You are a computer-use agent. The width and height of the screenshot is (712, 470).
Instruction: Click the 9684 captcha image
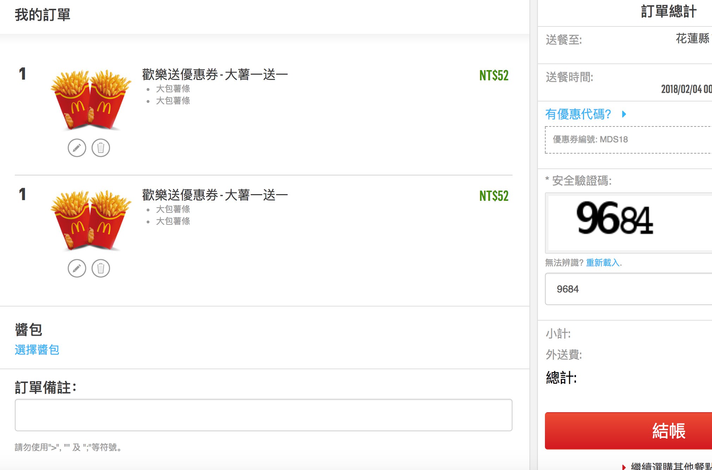click(x=628, y=223)
